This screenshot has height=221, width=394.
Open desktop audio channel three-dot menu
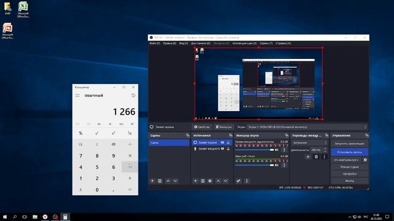point(284,165)
